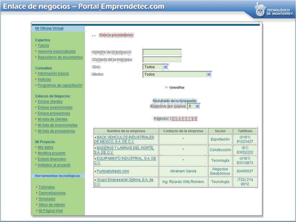Open Programas de capacitación
This screenshot has width=296, height=222.
click(60, 85)
